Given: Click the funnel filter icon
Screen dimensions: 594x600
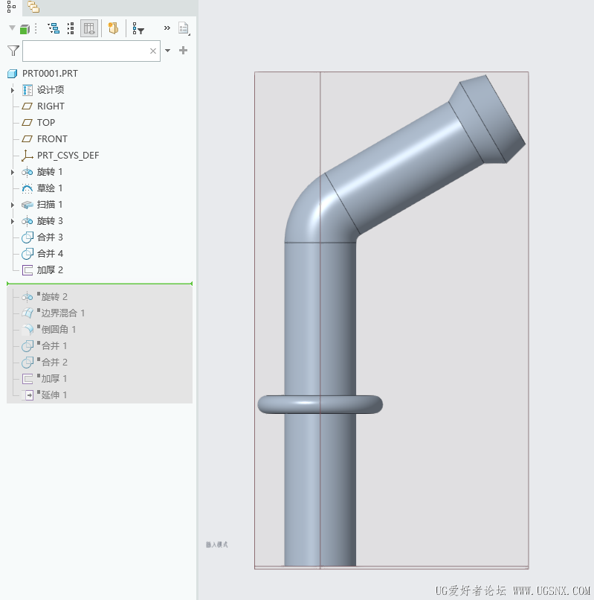Looking at the screenshot, I should click(13, 51).
